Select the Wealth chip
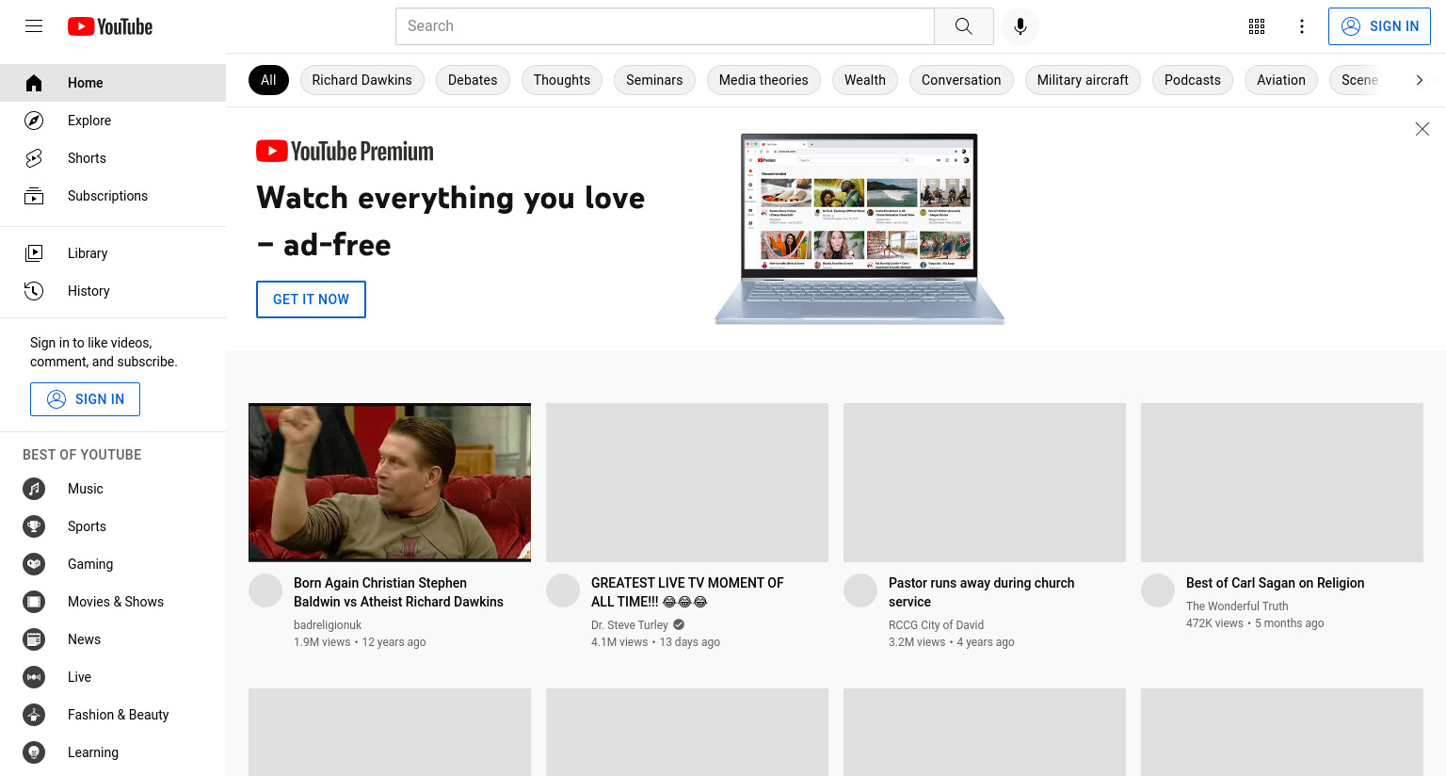The height and width of the screenshot is (776, 1446). click(865, 80)
